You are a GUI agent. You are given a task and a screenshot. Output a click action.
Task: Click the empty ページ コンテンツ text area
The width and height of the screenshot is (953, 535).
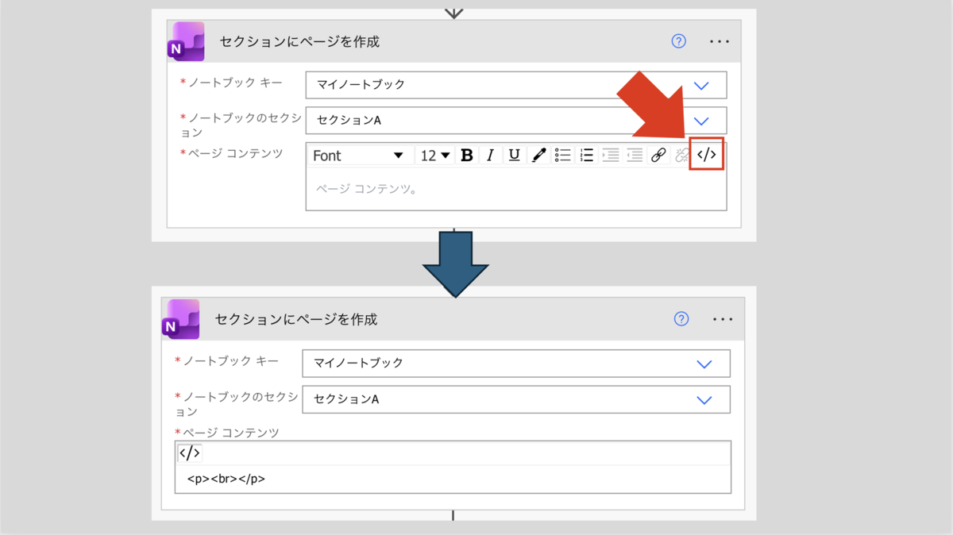coord(516,189)
